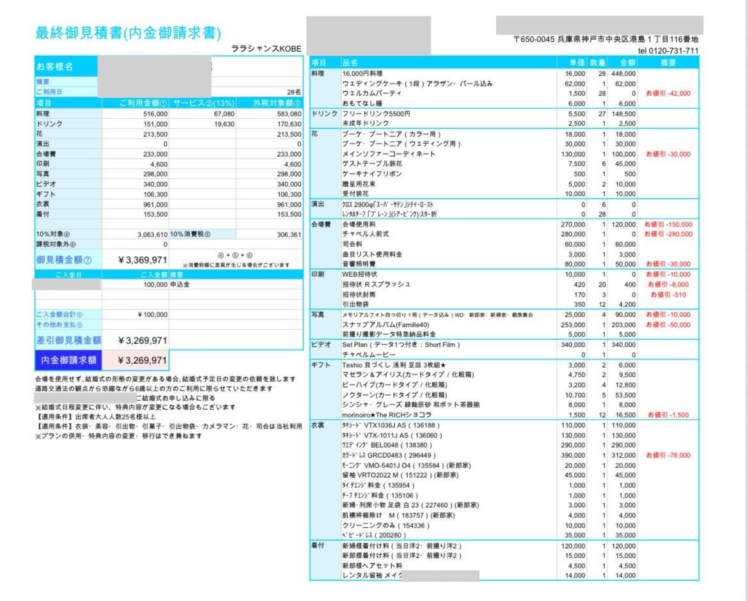Viewport: 748px width, 601px height.
Task: Click the 贈呈用花束 item
Action: 359,184
